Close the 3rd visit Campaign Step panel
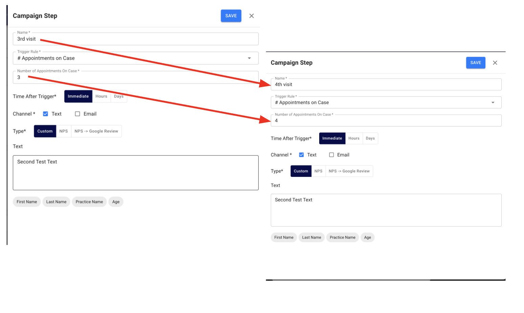The width and height of the screenshot is (524, 313). click(252, 16)
